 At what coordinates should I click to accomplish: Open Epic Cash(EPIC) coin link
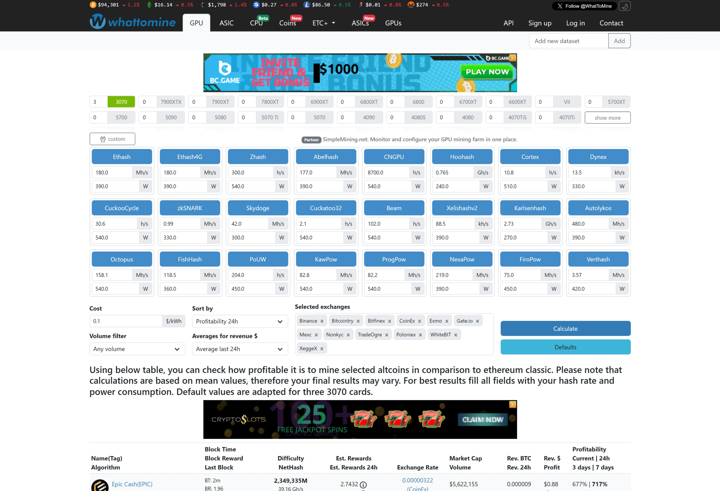[132, 484]
